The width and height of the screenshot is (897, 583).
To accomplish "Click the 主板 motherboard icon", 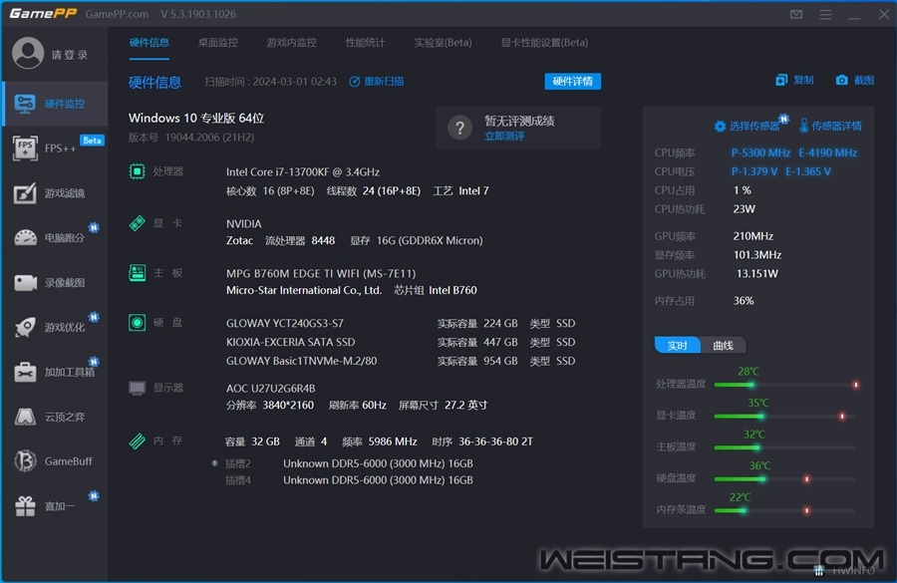I will (x=137, y=273).
